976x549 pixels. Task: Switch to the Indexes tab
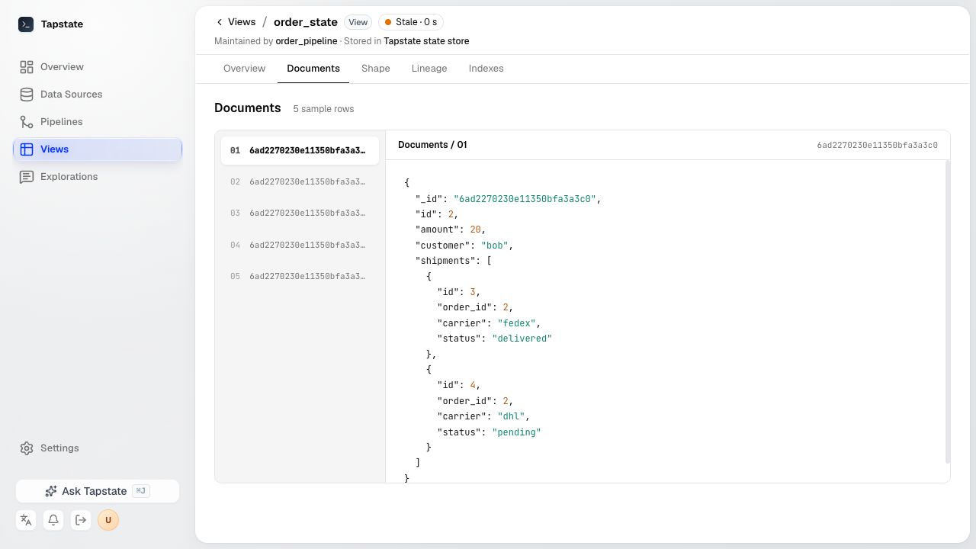pyautogui.click(x=486, y=69)
